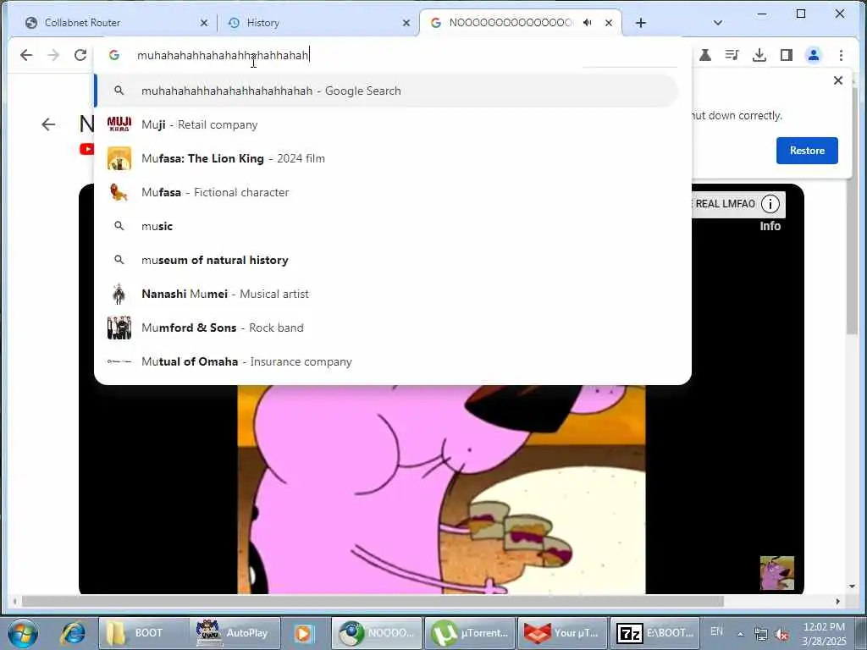
Task: Choose Mufasa: The Lion King suggestion
Action: pos(386,158)
